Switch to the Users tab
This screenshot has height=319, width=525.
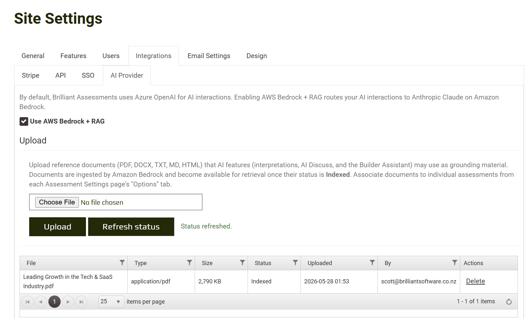pos(111,56)
